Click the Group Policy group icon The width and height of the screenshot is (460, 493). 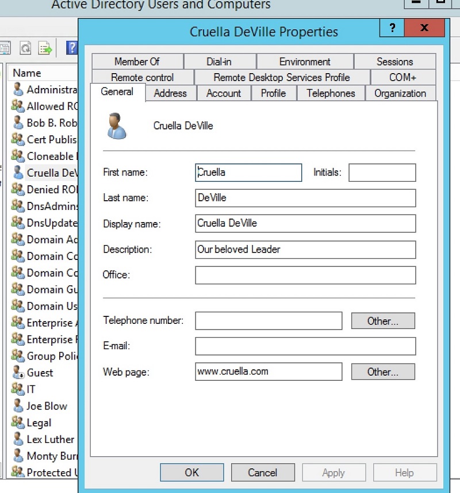tap(18, 356)
